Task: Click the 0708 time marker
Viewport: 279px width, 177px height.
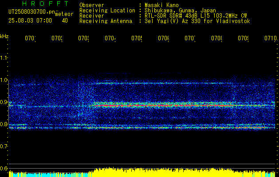Action: click(x=216, y=38)
